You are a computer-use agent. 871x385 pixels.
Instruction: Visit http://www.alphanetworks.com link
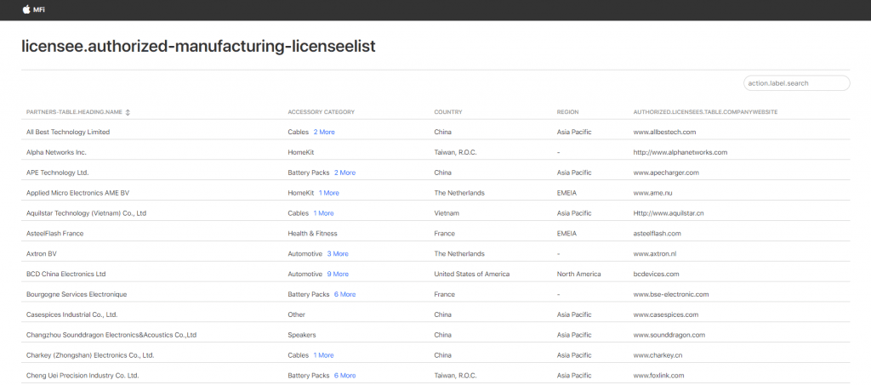pos(680,152)
